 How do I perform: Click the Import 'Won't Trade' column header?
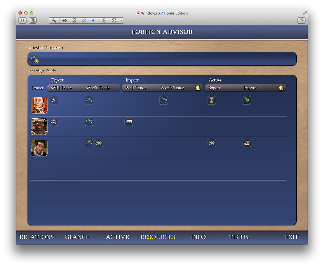pos(172,88)
